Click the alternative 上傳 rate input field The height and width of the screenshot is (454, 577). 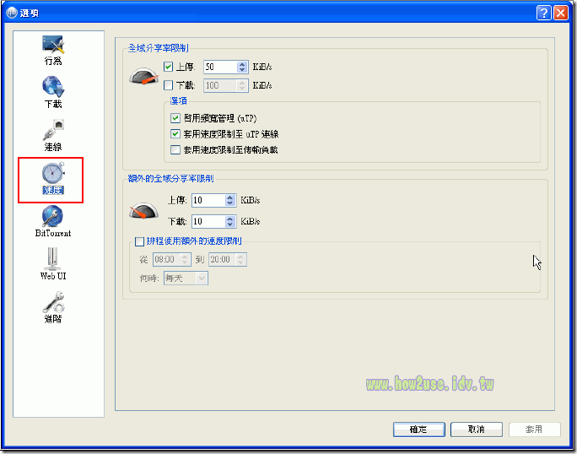pos(208,201)
